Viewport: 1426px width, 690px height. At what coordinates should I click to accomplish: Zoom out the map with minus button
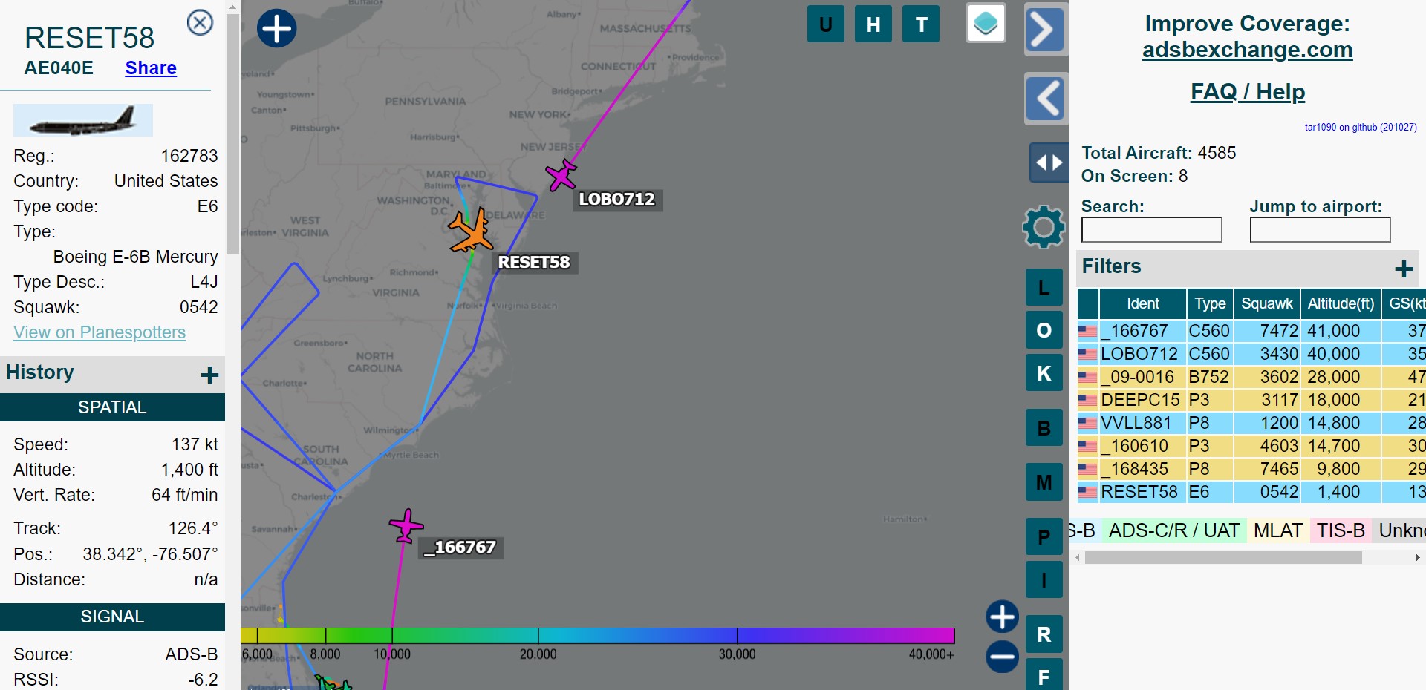click(1002, 657)
